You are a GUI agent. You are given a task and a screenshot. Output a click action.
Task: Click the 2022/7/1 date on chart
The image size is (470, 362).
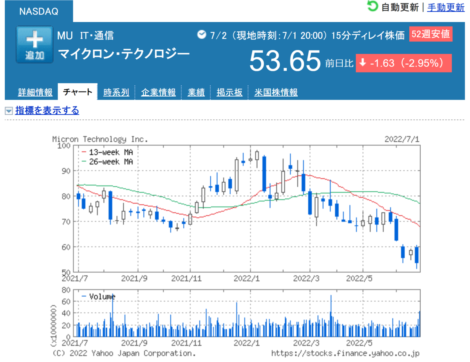tap(402, 139)
